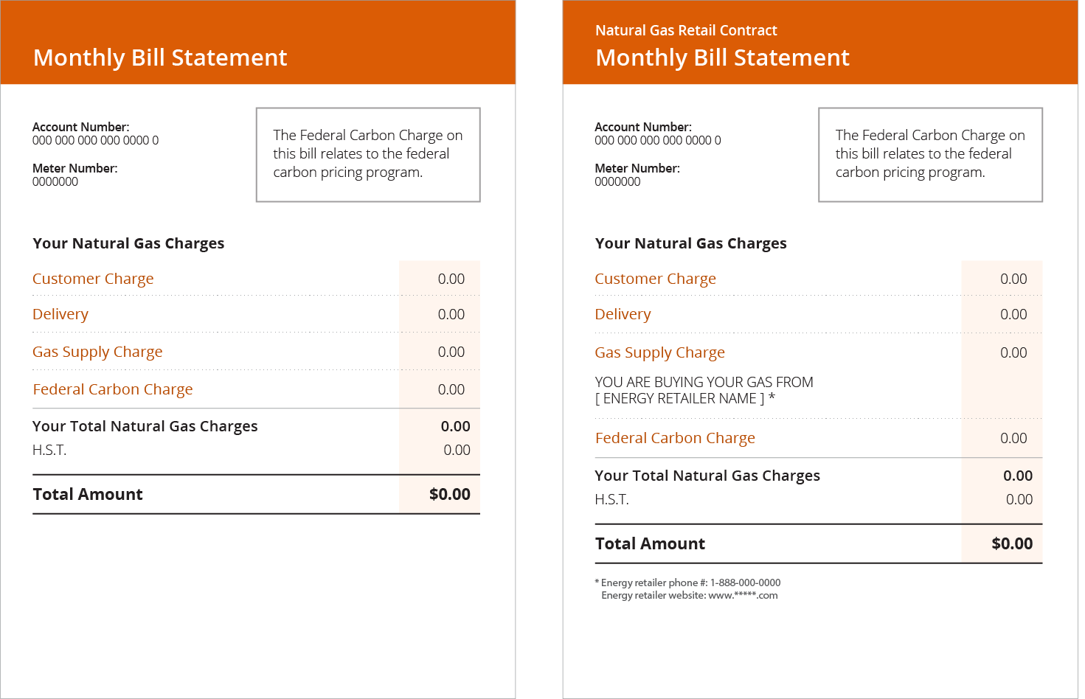Click Your Total Natural Gas Charges in non-contract bill

point(145,426)
